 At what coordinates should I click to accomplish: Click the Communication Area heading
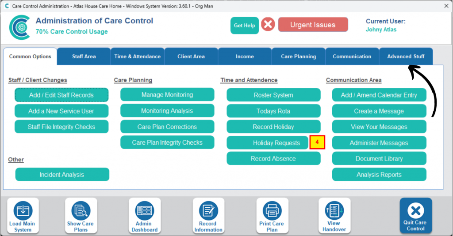[353, 80]
